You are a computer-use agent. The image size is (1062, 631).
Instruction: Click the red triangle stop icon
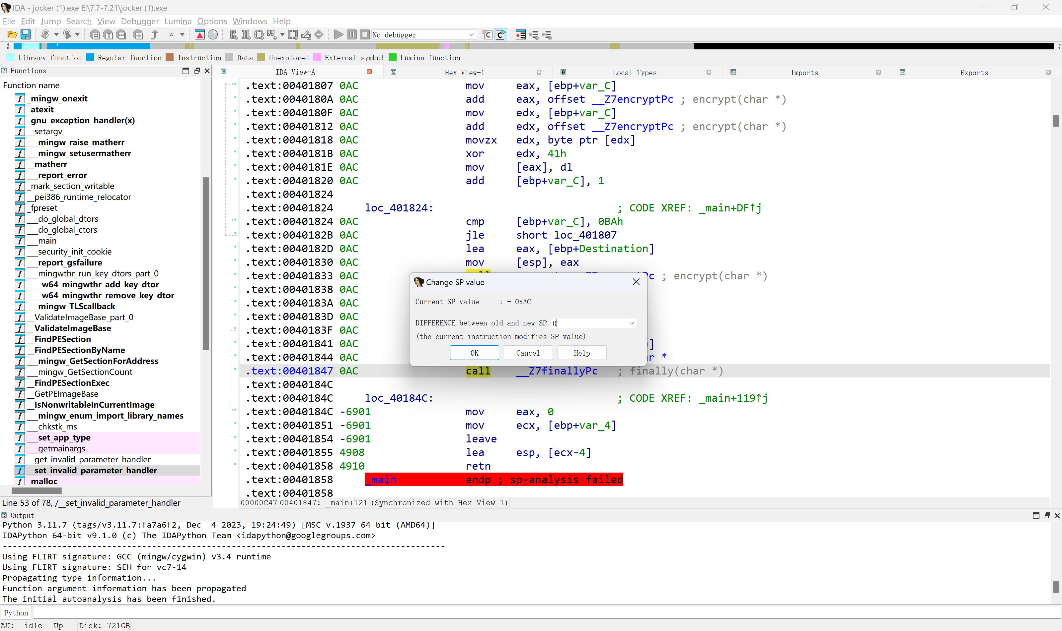pos(199,35)
